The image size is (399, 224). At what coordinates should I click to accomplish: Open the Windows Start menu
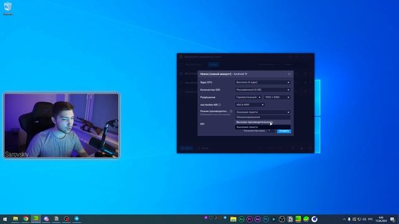click(5, 219)
